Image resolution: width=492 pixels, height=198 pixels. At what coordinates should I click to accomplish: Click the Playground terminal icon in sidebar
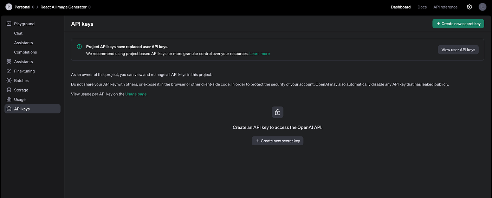click(x=9, y=24)
